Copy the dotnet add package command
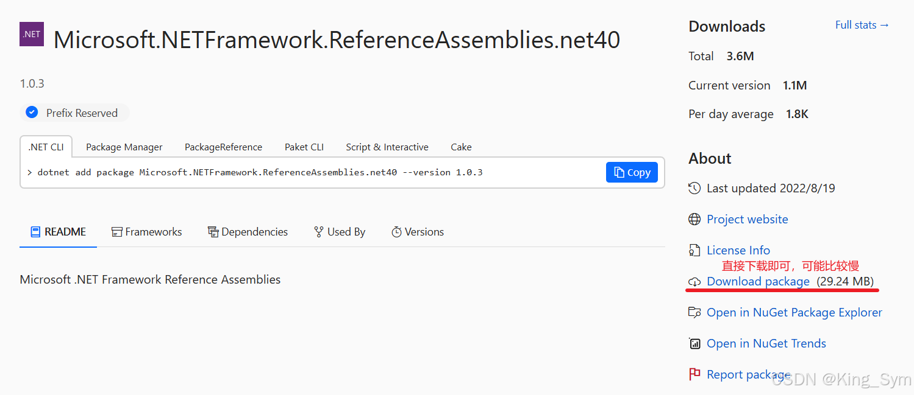This screenshot has width=914, height=395. click(631, 172)
